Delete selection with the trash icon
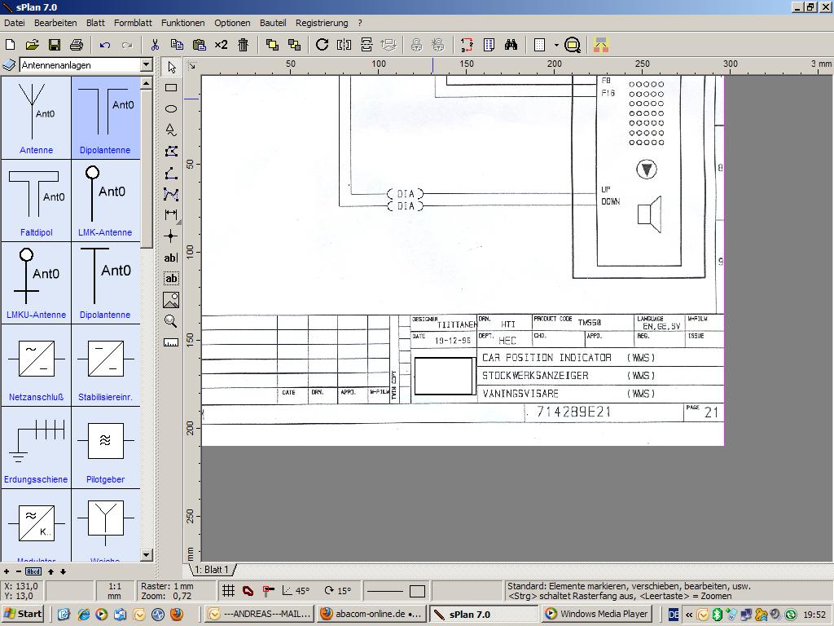Screen dimensions: 834x626 243,45
